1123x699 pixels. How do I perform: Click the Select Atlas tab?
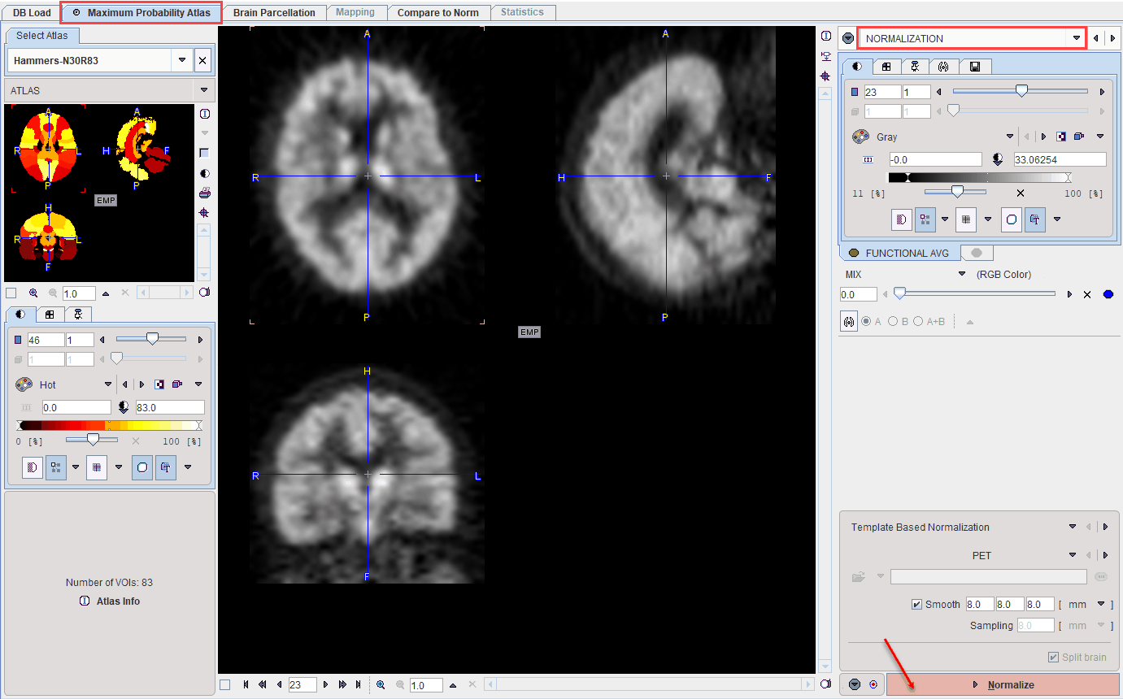(x=42, y=36)
